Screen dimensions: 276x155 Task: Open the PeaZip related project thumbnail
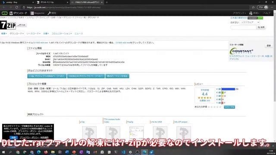pos(136,133)
